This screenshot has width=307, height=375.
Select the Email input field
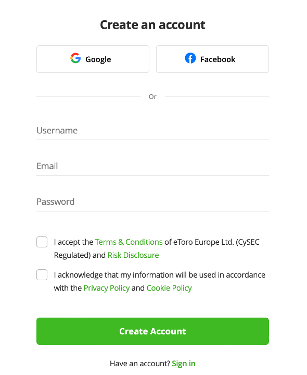tap(152, 166)
